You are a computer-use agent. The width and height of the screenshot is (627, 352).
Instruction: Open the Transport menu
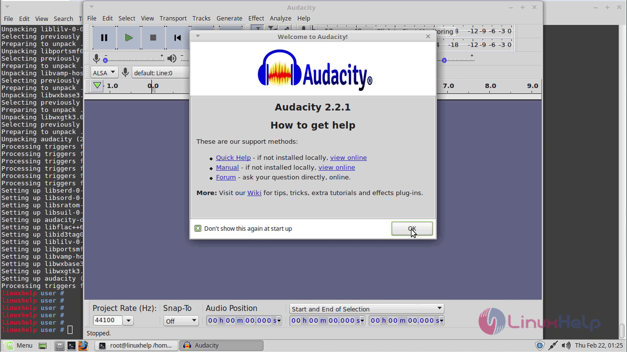(173, 18)
